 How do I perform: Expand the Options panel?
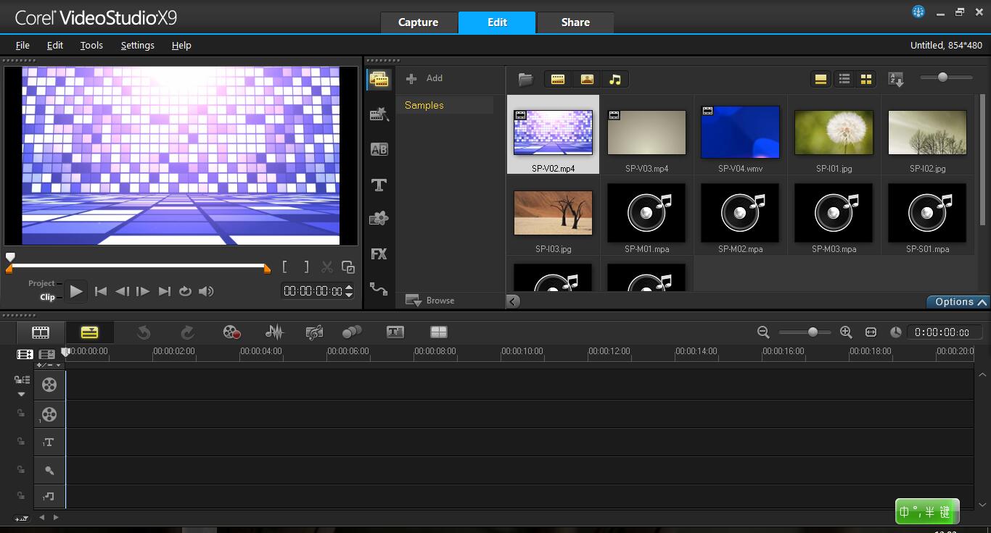click(x=958, y=302)
